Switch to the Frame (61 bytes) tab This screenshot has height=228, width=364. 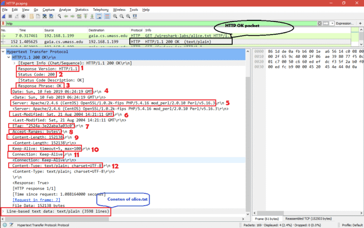tap(267, 218)
